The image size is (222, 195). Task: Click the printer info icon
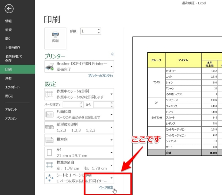(112, 54)
